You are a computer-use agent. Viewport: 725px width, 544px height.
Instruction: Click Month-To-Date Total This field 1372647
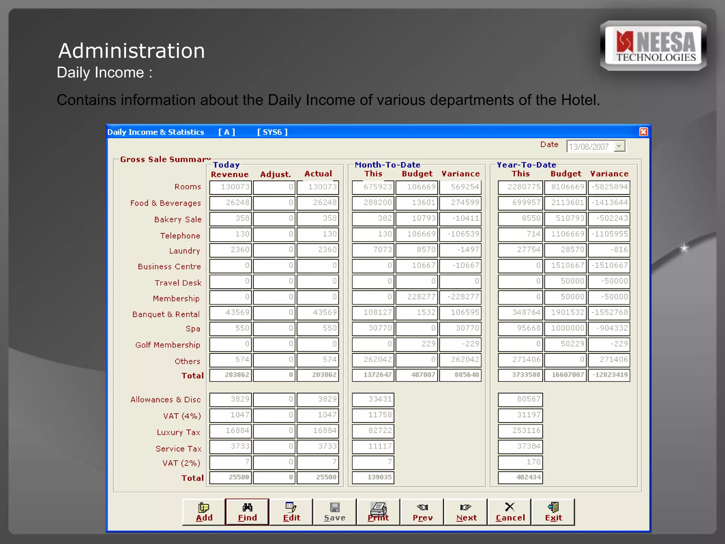(x=373, y=375)
